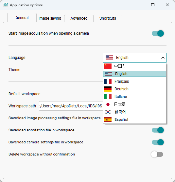175x182 pixels.
Task: Select Español language option
Action: point(134,119)
